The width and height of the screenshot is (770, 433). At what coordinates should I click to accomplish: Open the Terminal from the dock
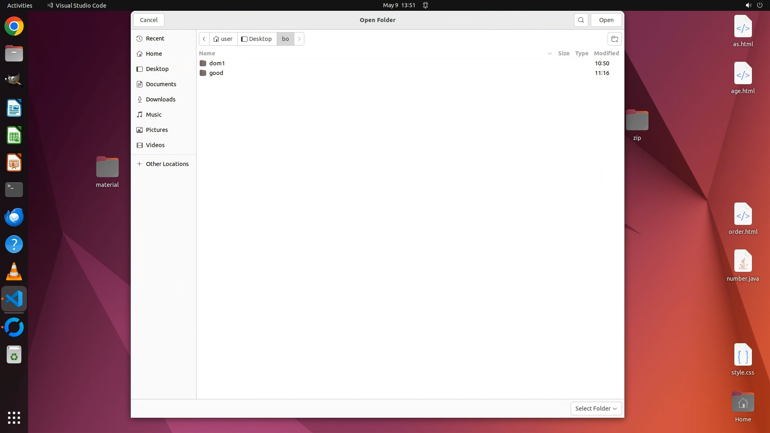[x=14, y=190]
